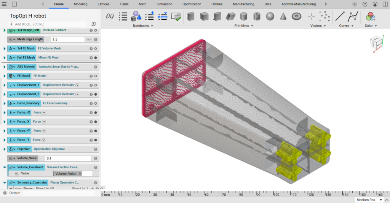Select the line curve tool
The width and height of the screenshot is (390, 203).
tap(339, 16)
